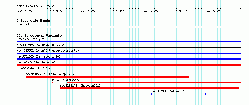The height and width of the screenshot is (105, 249).
Task: Open the nsv5559866 (ByrskaBishop2022) label
Action: (41, 45)
